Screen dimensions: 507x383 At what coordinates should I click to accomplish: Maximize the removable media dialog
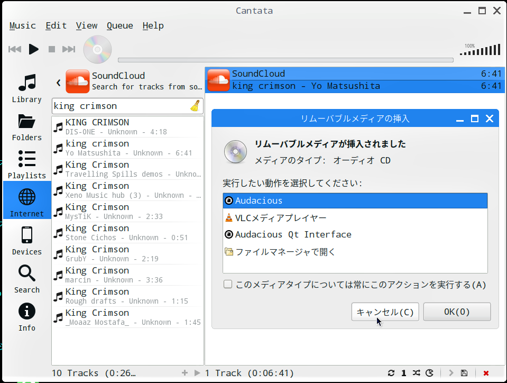(475, 118)
